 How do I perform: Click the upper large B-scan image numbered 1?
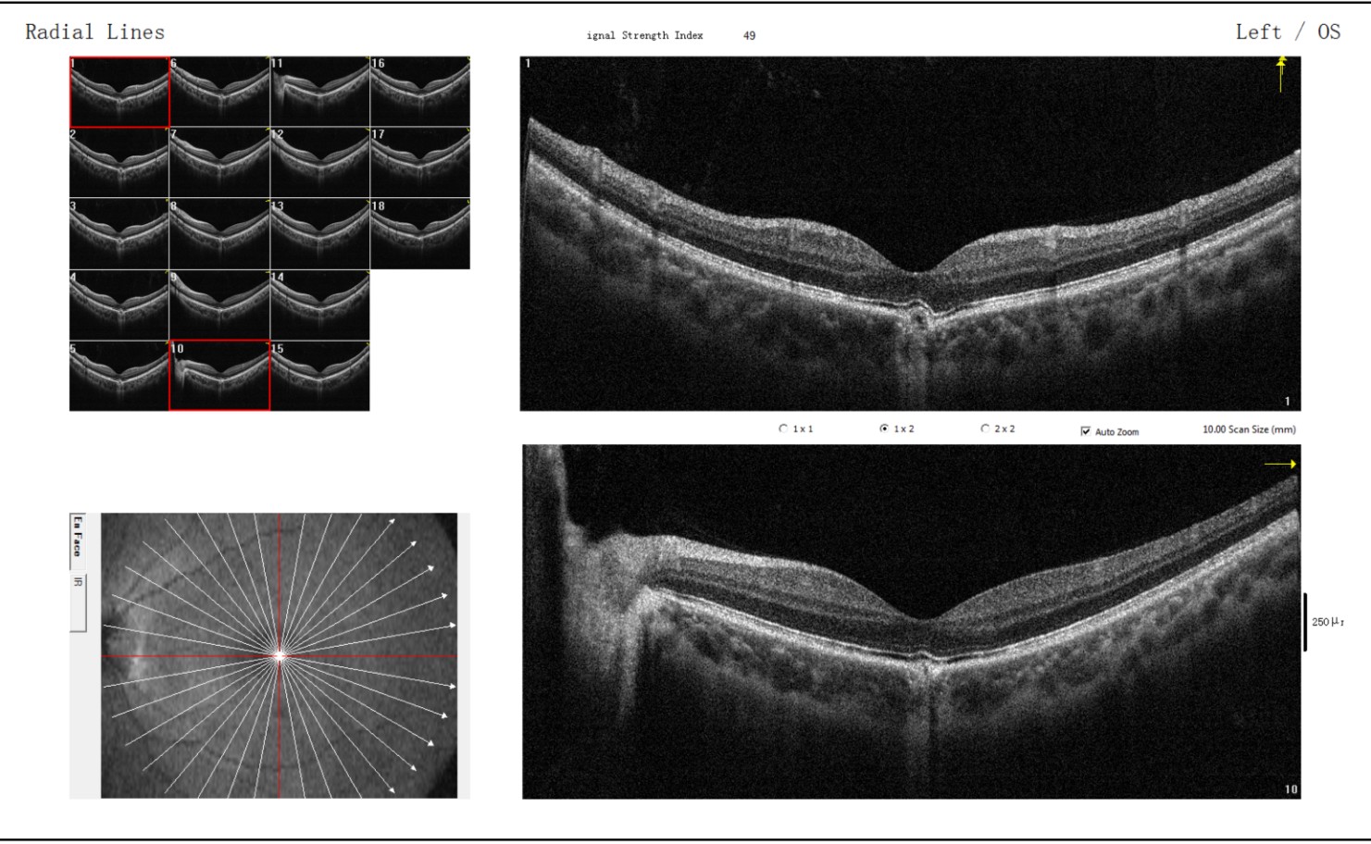(x=910, y=233)
